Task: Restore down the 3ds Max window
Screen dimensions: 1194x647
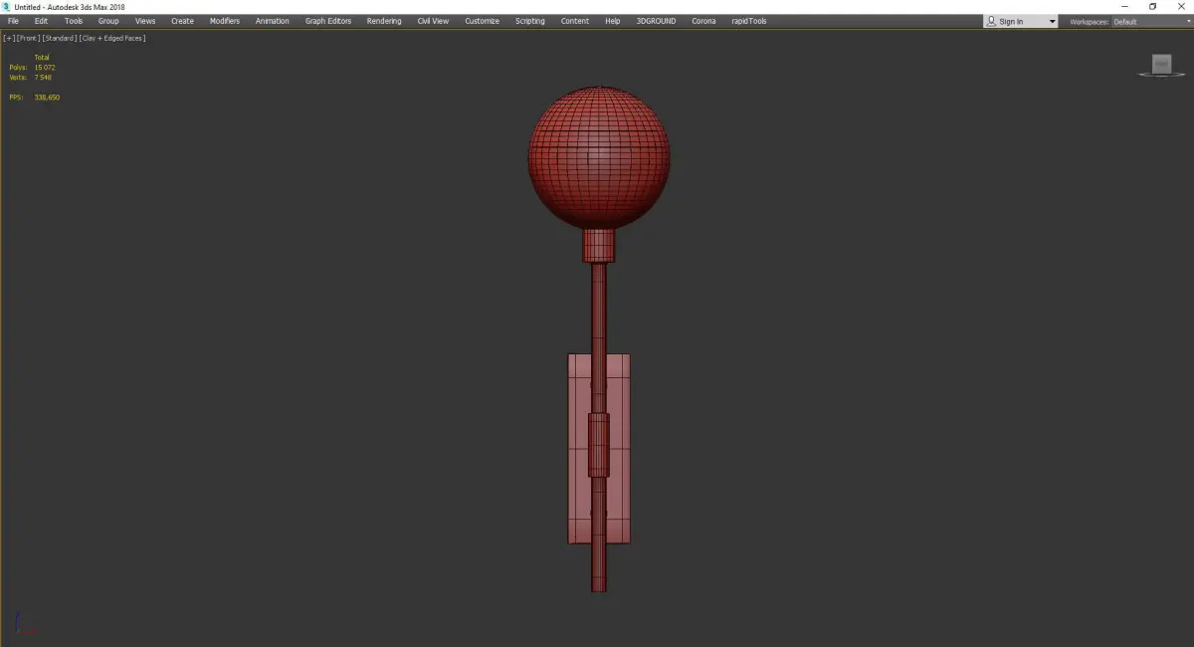Action: pyautogui.click(x=1152, y=7)
